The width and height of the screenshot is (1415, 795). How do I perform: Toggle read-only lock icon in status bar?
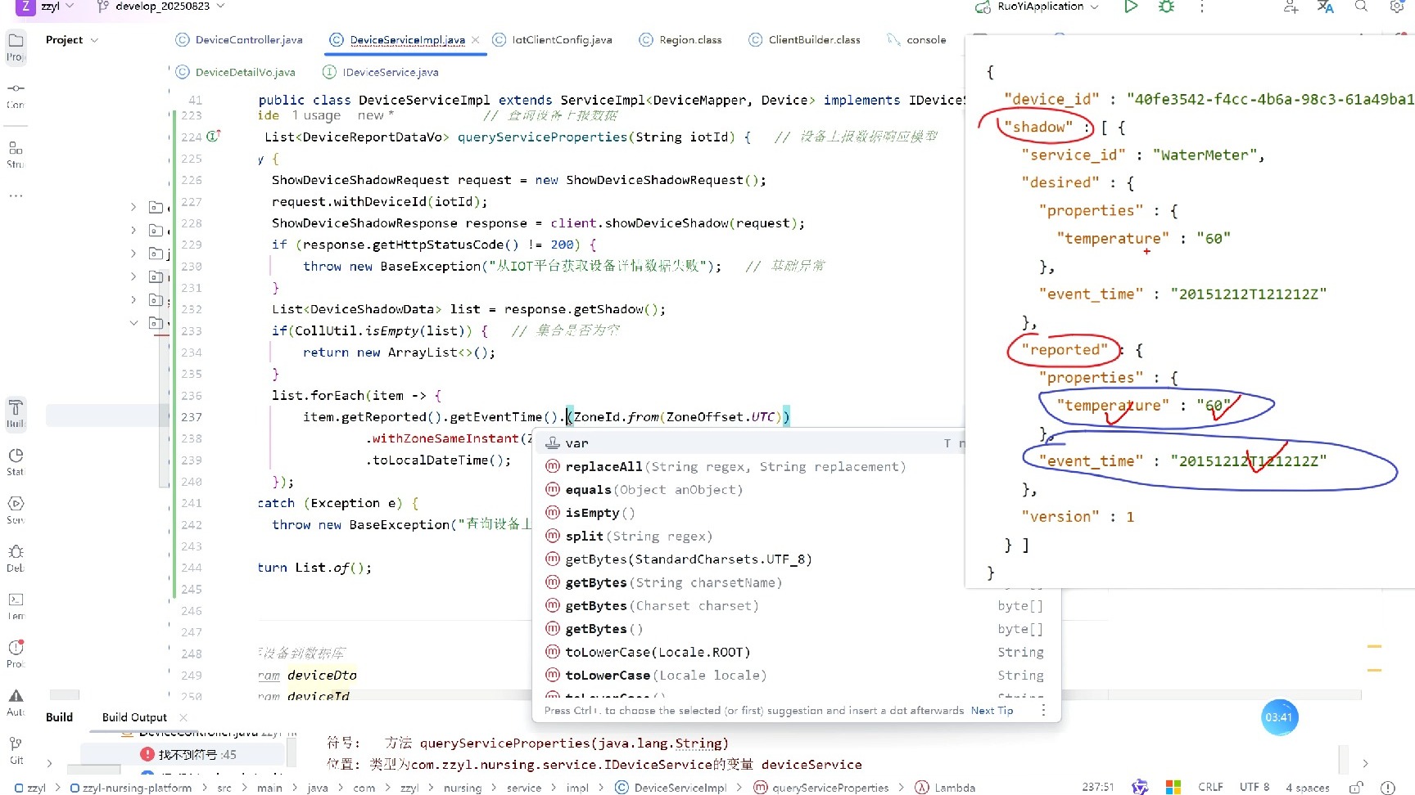pyautogui.click(x=1356, y=788)
